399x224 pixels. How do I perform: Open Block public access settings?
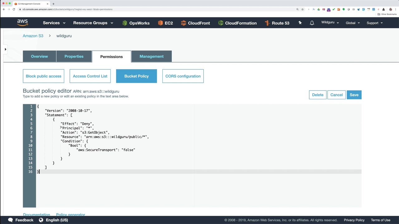pos(43,76)
